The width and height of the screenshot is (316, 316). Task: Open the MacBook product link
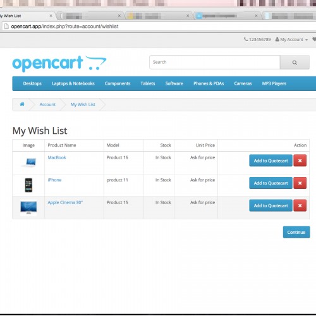pos(57,157)
